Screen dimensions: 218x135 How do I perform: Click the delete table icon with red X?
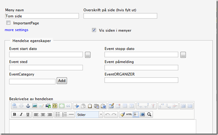point(118,106)
